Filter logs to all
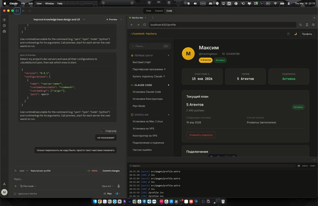The width and height of the screenshot is (318, 206). [299, 166]
